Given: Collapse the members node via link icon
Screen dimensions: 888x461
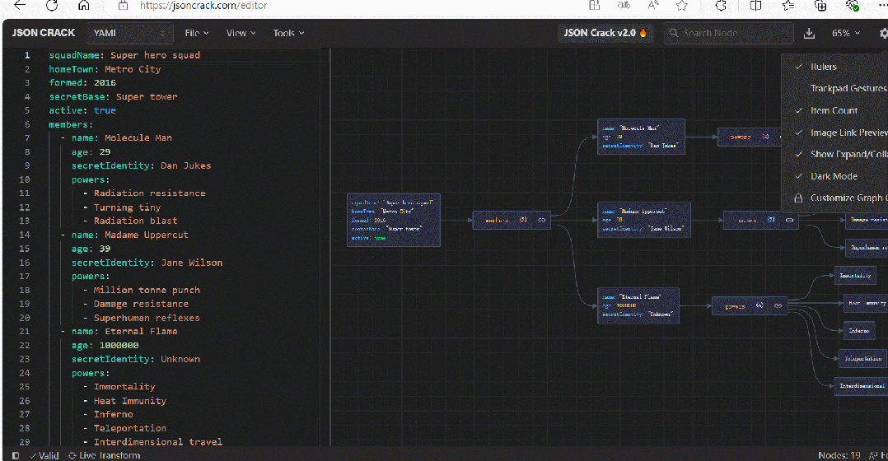Looking at the screenshot, I should [x=542, y=220].
